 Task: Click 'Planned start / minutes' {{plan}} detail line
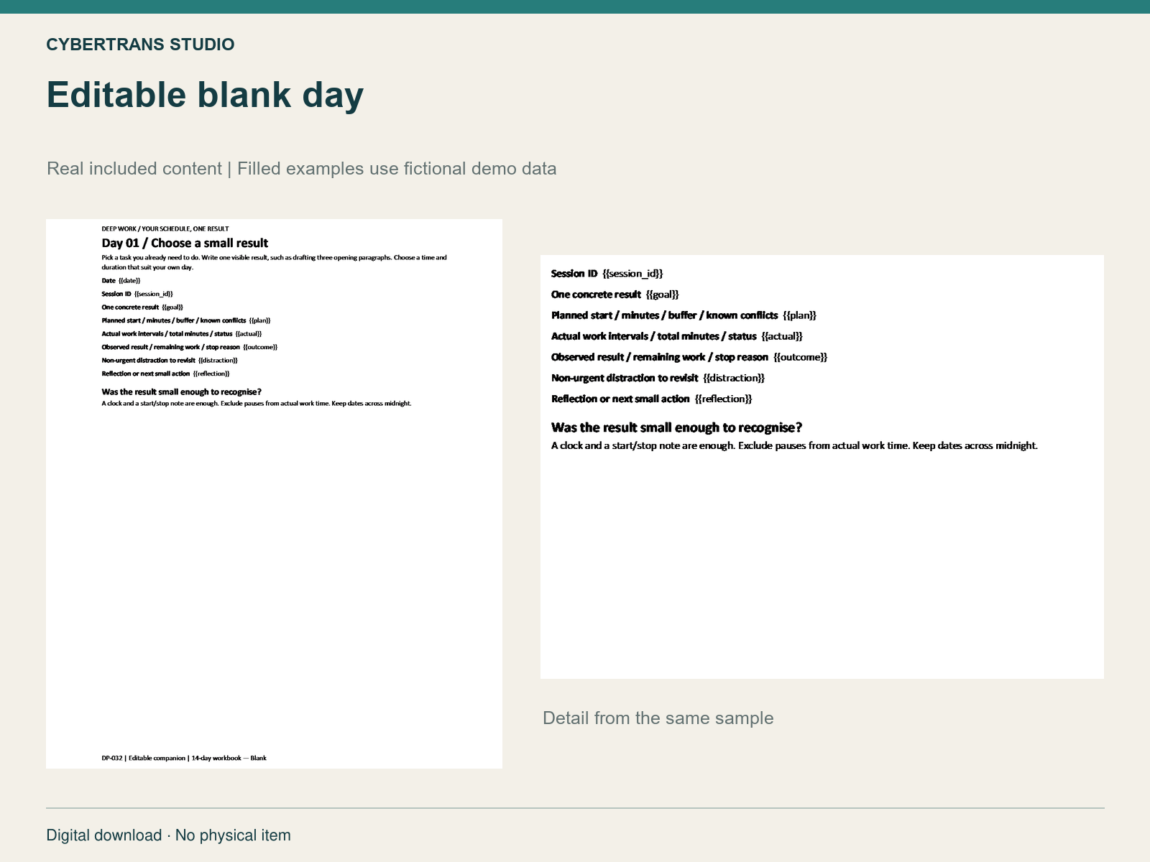pyautogui.click(x=684, y=315)
